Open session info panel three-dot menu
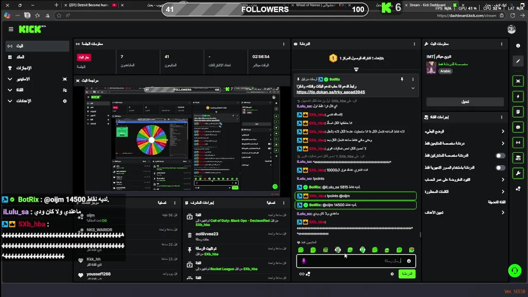 pyautogui.click(x=283, y=44)
